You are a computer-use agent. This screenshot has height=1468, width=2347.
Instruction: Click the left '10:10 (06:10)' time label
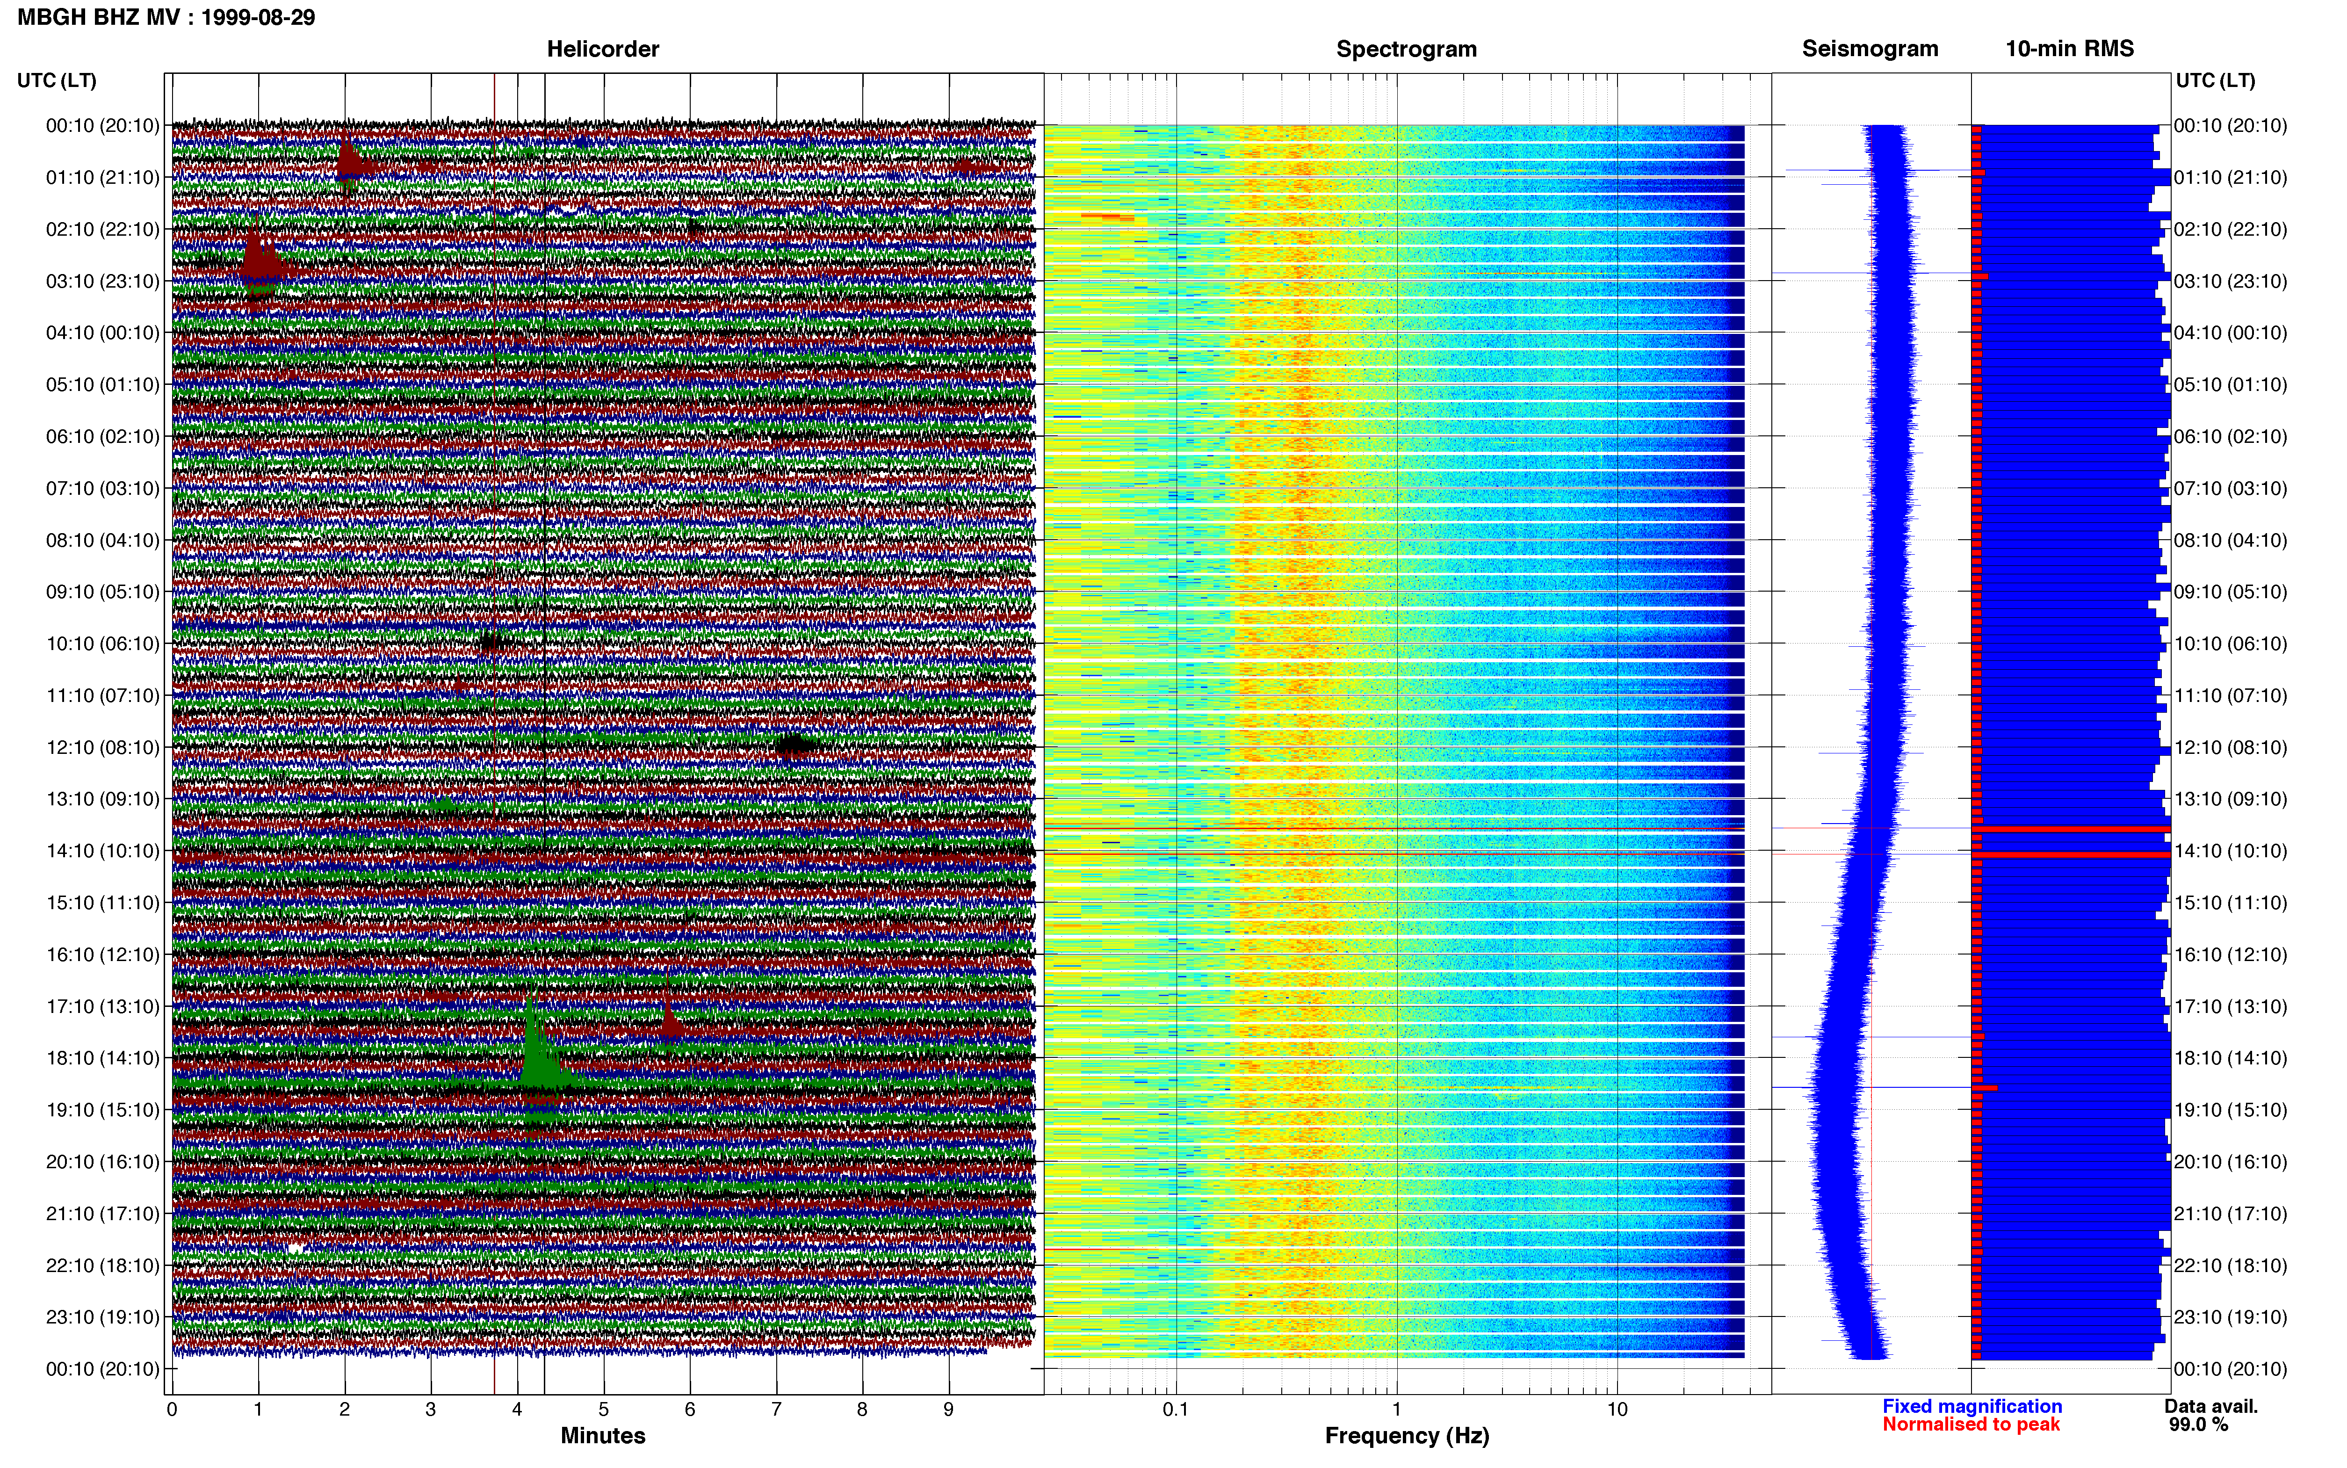[x=103, y=644]
